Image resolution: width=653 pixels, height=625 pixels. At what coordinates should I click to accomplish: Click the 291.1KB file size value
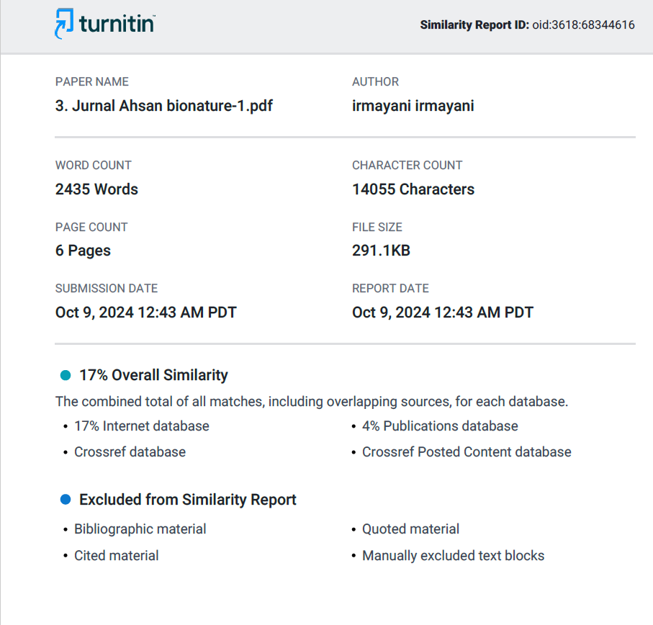point(381,251)
